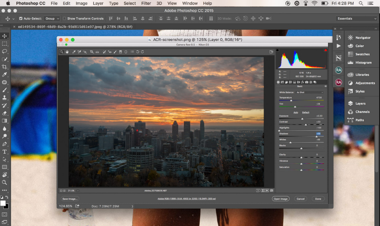The height and width of the screenshot is (226, 380).
Task: Check Show Transform Controls
Action: 64,19
